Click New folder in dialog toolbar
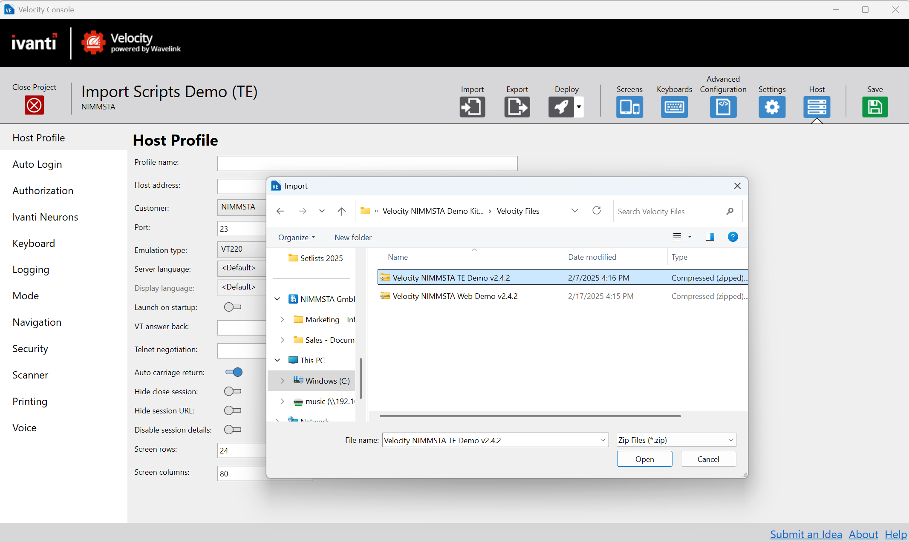This screenshot has height=542, width=909. [353, 237]
